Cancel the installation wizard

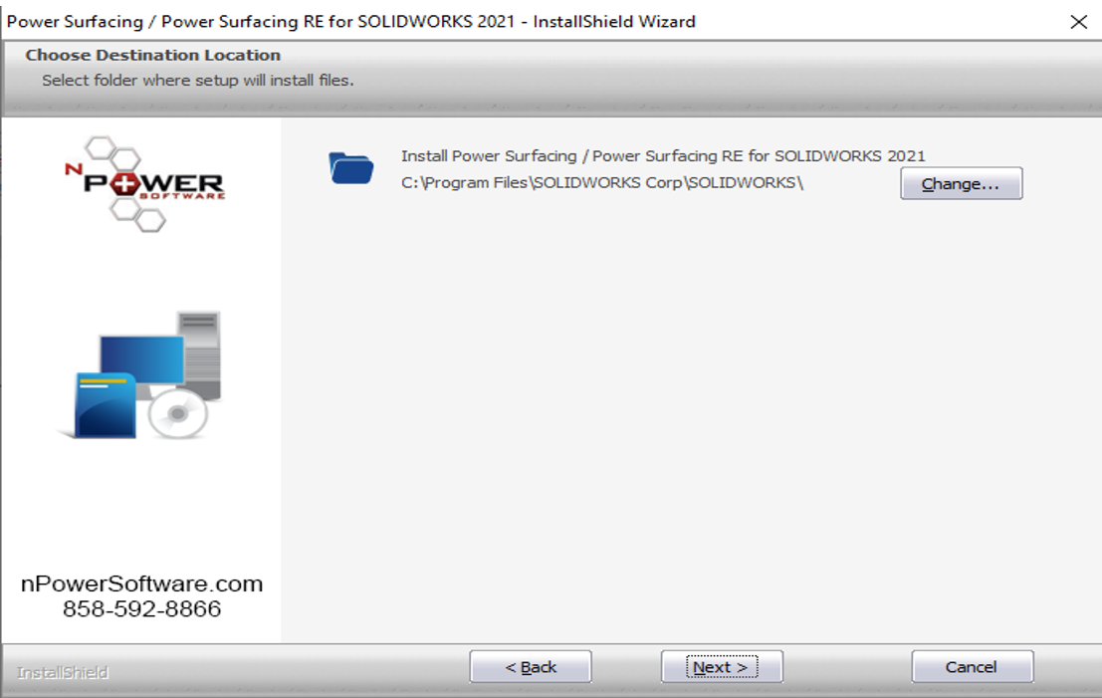(x=972, y=666)
